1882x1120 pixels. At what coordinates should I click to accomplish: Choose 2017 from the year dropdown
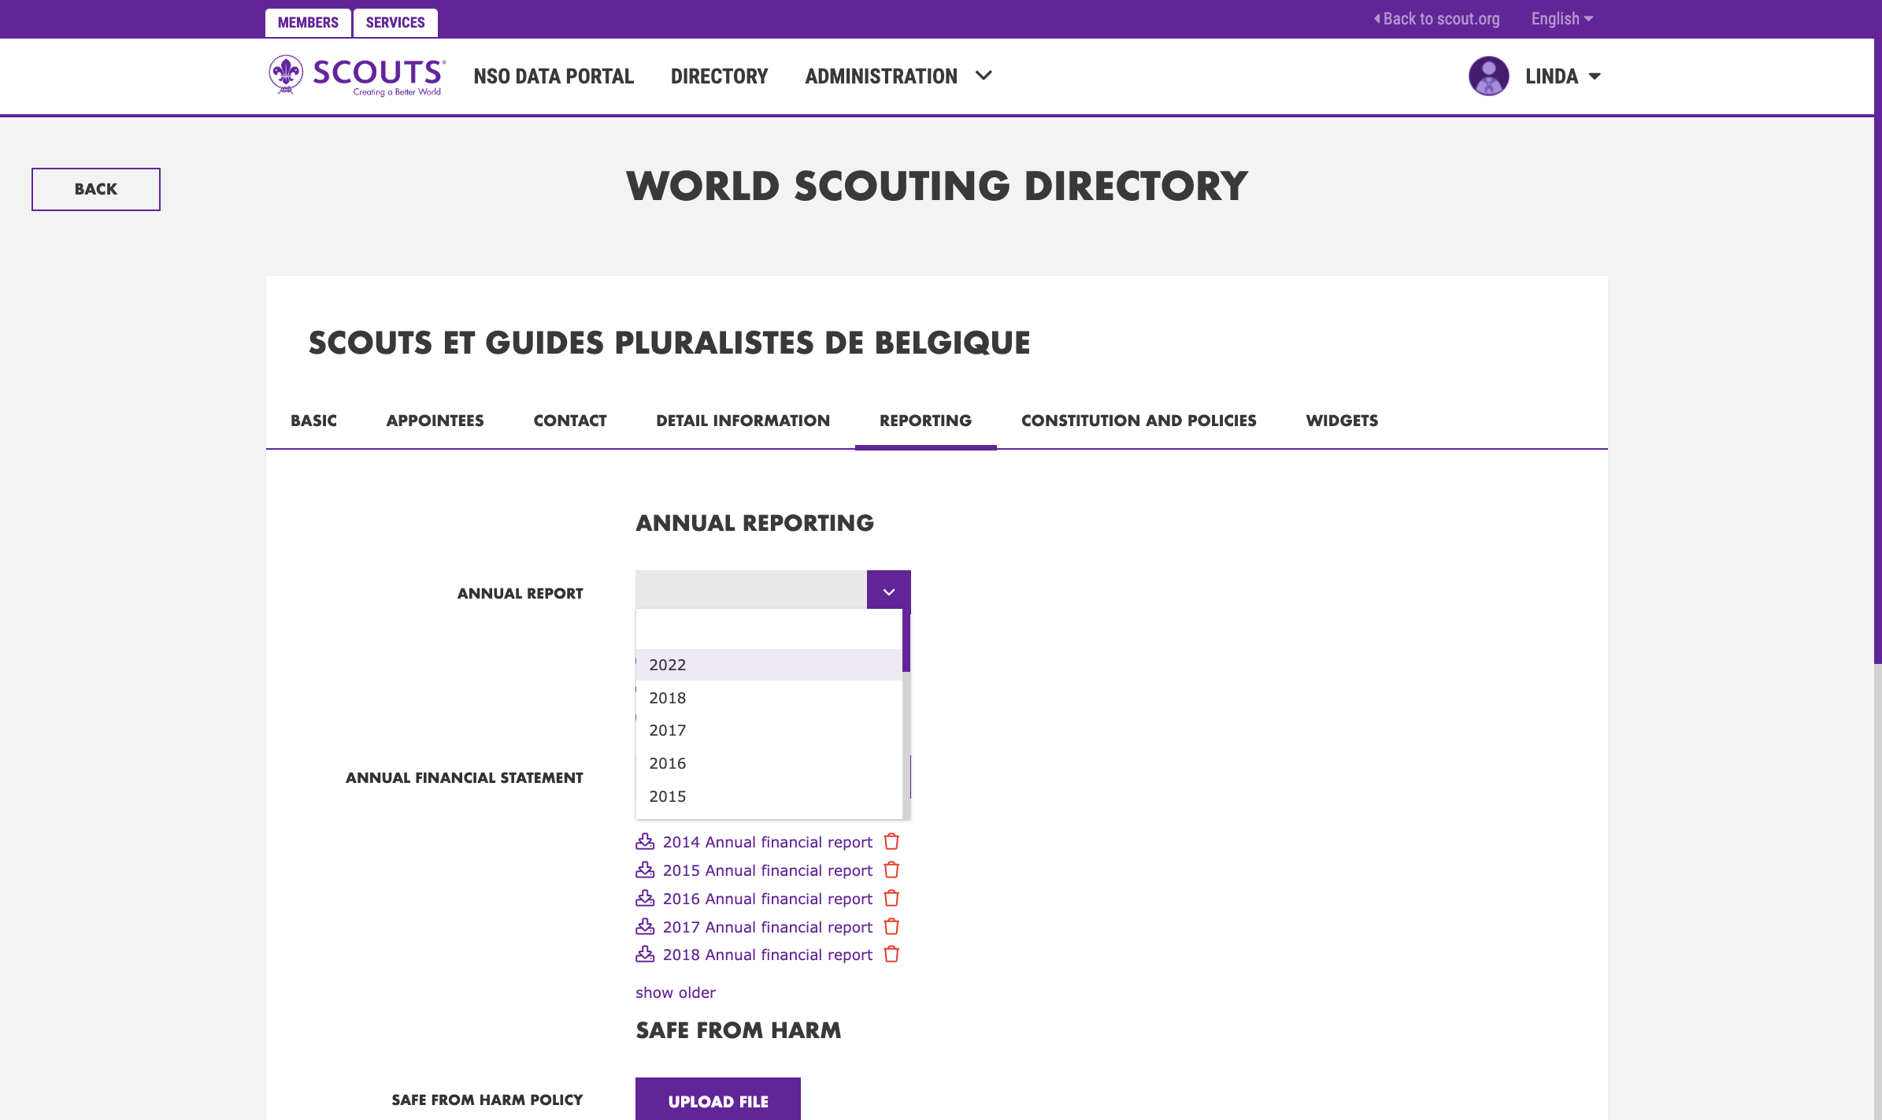pyautogui.click(x=769, y=730)
